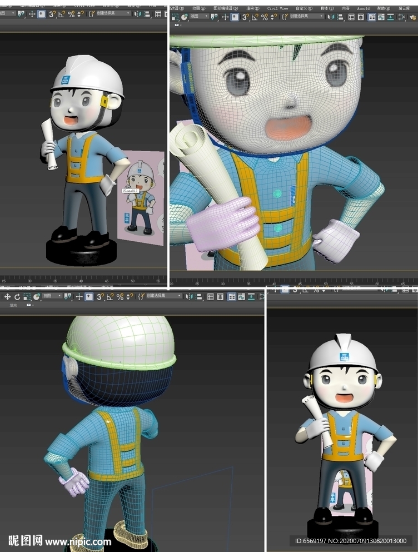Open the 修改器(M) menu
Viewport: 418px width, 552px height.
click(176, 8)
